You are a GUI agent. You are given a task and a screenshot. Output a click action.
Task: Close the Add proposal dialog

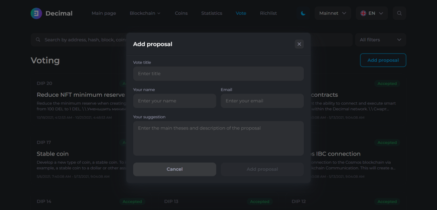tap(299, 44)
